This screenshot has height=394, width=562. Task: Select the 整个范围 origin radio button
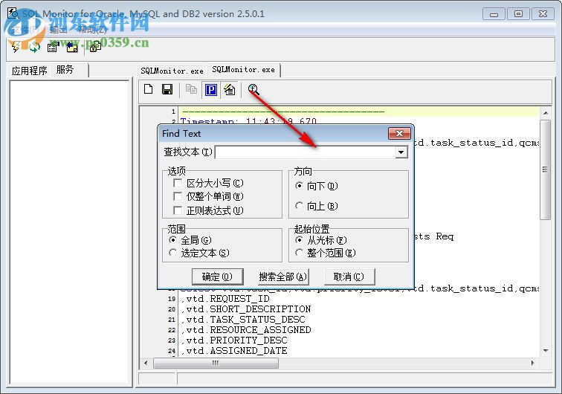(299, 253)
